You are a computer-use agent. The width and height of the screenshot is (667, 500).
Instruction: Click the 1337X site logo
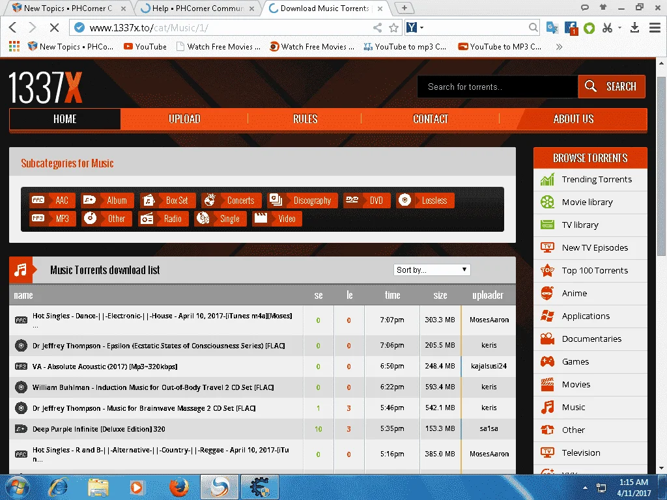[46, 87]
